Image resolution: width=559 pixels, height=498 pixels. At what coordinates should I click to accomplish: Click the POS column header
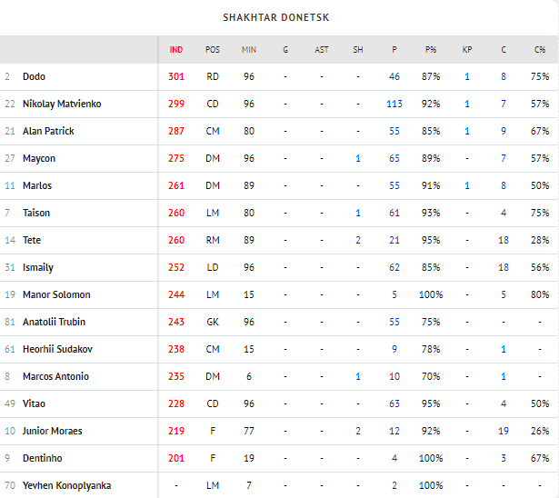point(213,49)
